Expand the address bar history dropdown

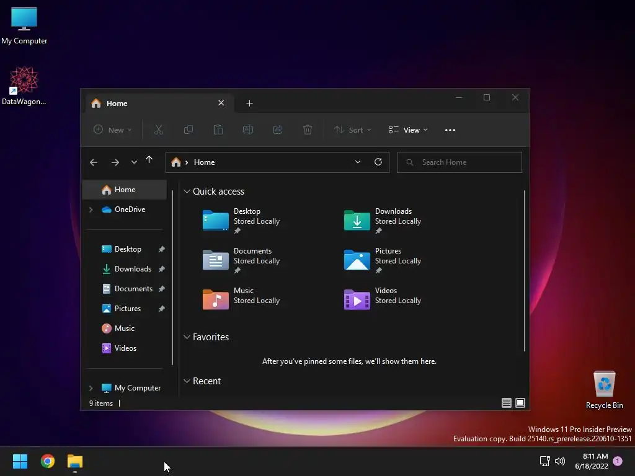(x=358, y=162)
